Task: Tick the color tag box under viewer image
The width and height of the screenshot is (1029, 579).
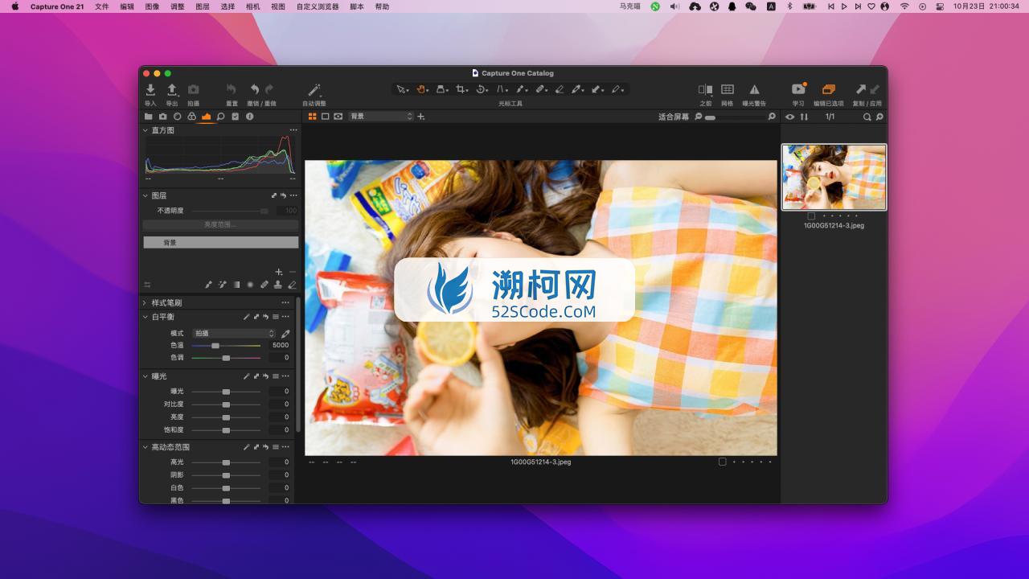Action: click(722, 462)
